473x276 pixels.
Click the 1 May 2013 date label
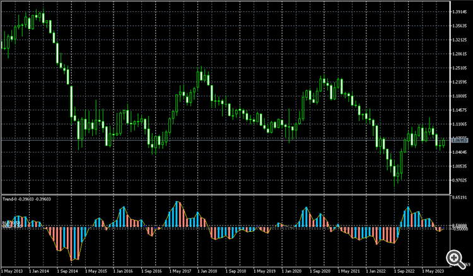(11, 271)
